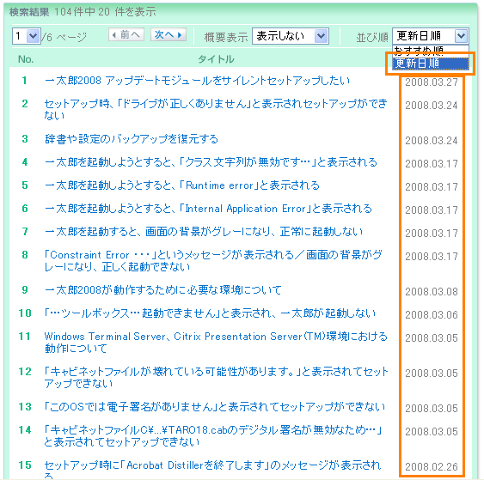This screenshot has width=484, height=480.
Task: Select おすすめ順 in the sort list
Action: point(431,50)
